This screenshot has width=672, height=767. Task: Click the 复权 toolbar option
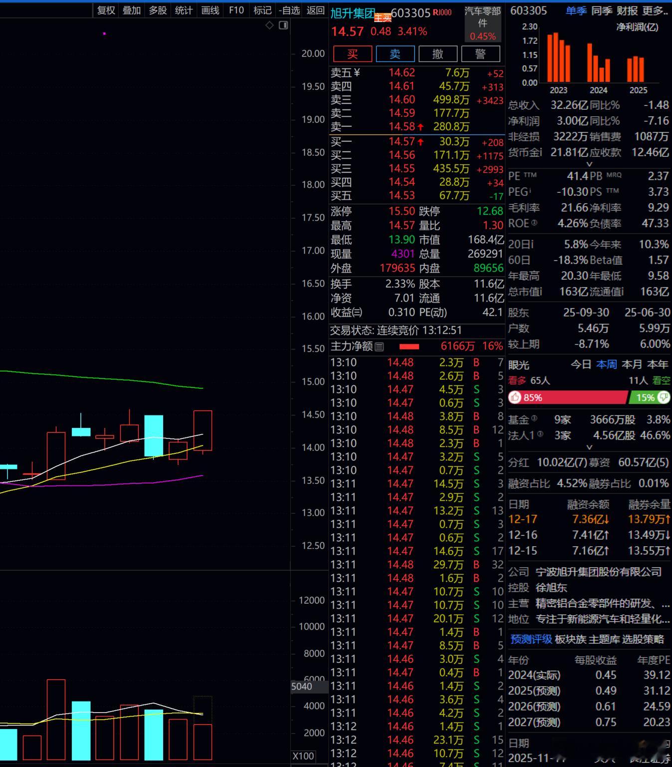tap(106, 10)
